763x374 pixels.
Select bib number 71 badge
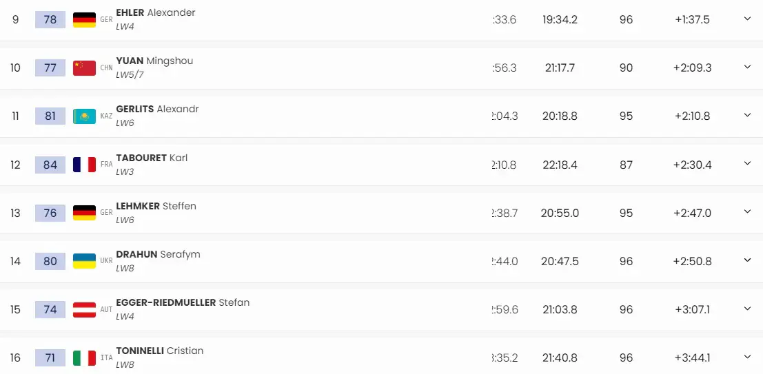pos(50,358)
